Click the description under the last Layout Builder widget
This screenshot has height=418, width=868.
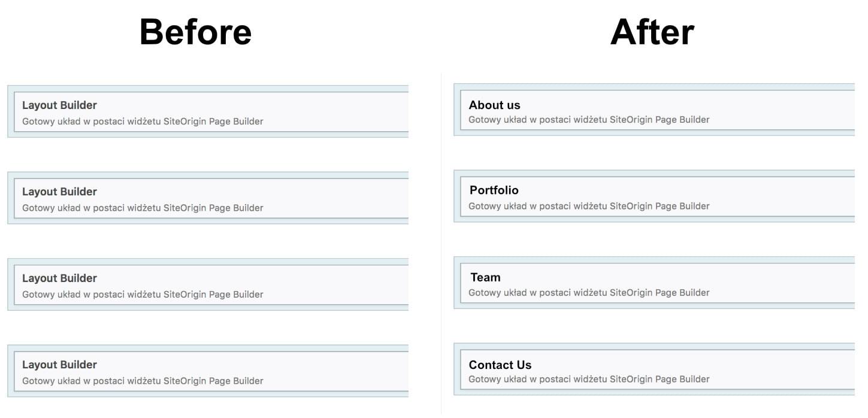[143, 380]
